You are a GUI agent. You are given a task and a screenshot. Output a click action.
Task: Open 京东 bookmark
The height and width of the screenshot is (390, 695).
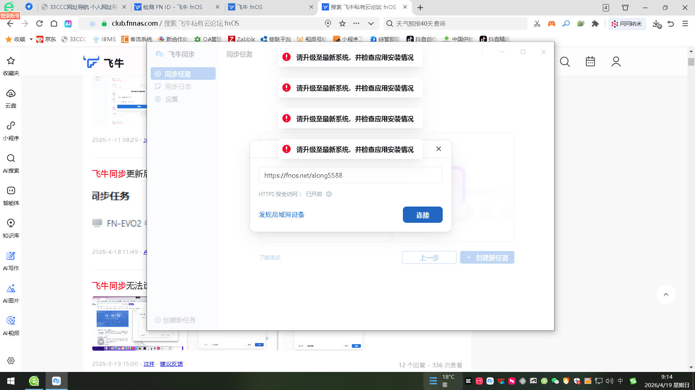click(46, 39)
